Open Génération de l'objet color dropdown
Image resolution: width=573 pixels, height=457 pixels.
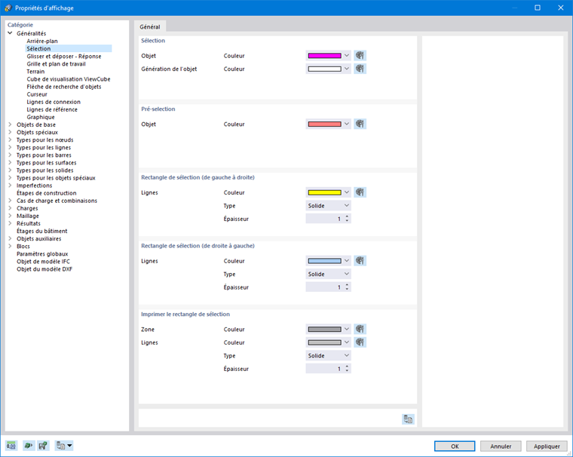click(346, 69)
